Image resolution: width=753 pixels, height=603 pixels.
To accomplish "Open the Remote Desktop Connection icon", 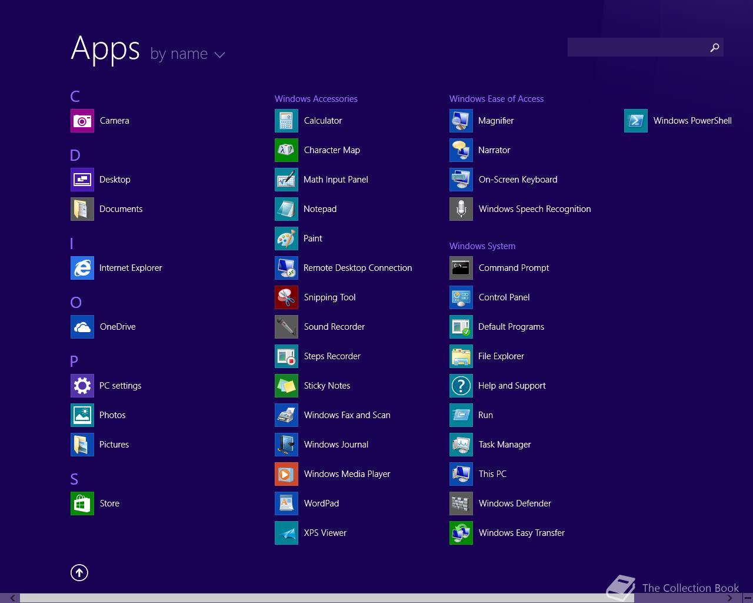I will (286, 268).
